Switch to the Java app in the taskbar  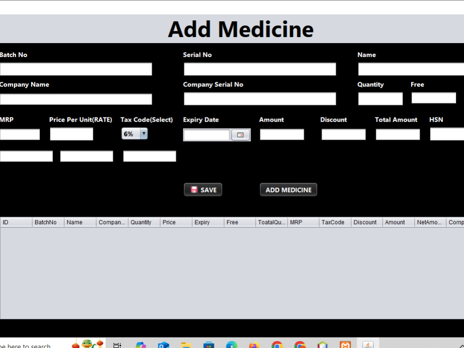pyautogui.click(x=368, y=345)
